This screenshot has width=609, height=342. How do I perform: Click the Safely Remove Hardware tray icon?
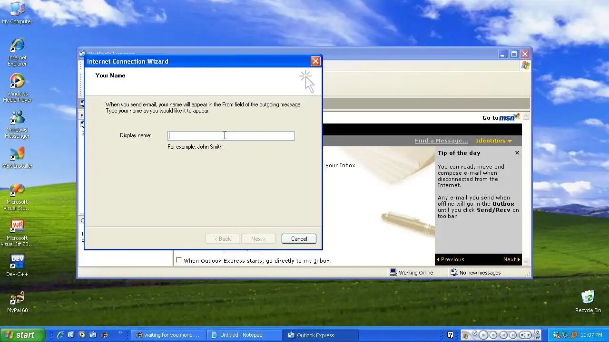(x=565, y=335)
